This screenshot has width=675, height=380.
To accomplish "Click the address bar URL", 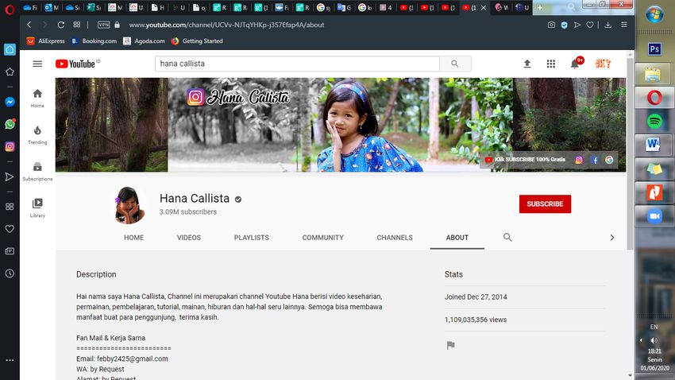I will [226, 25].
